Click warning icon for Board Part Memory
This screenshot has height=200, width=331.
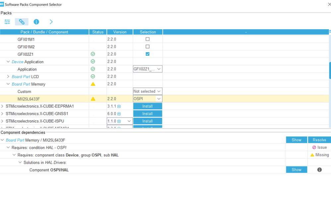point(93,84)
